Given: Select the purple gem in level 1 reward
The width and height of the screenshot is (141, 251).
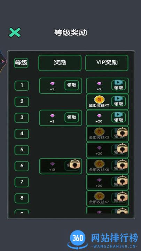Looking at the screenshot, I should point(52,84).
